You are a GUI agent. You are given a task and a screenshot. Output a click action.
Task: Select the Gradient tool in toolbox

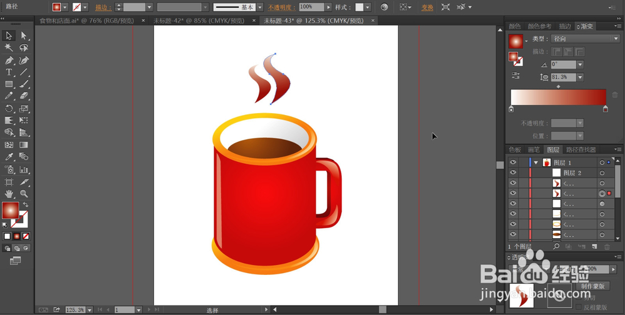[x=24, y=145]
